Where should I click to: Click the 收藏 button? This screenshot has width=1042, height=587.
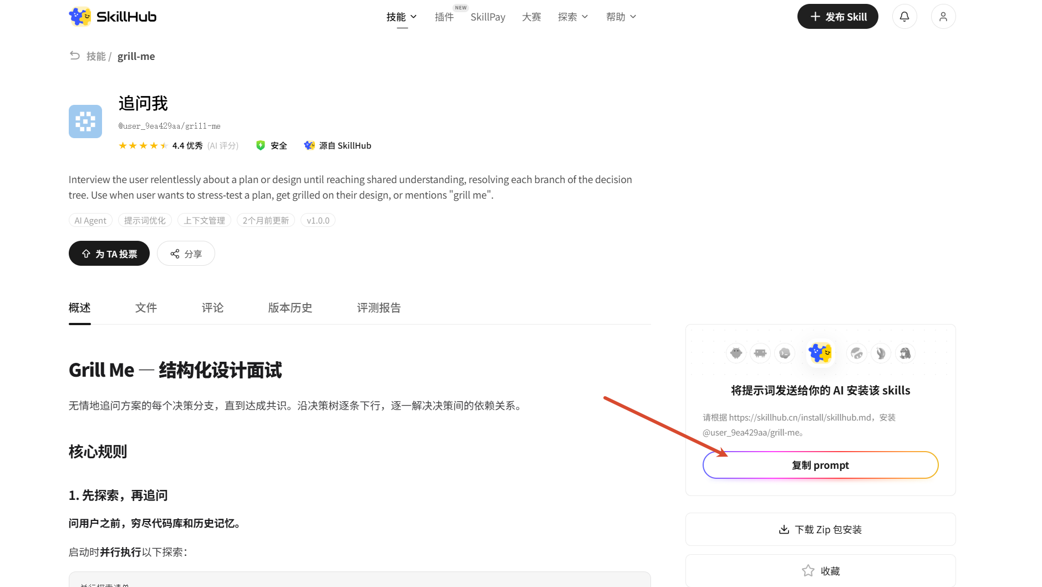pos(820,570)
